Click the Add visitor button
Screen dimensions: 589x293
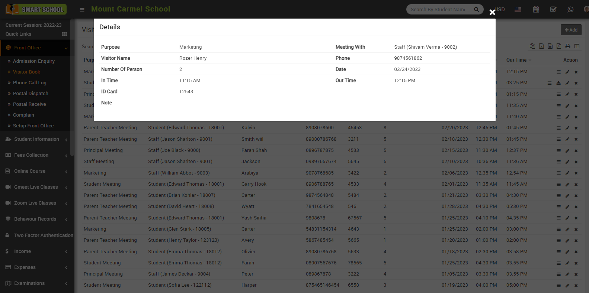click(x=571, y=30)
